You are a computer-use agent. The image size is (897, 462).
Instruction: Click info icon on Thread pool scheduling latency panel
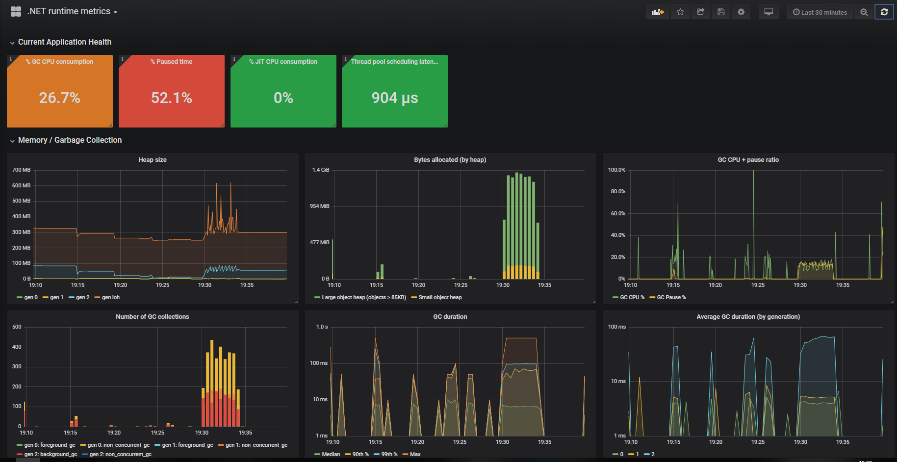click(345, 59)
